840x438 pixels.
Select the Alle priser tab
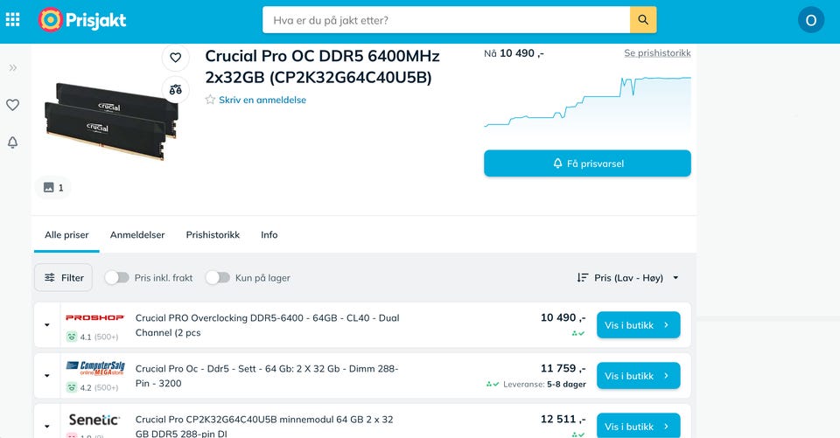(67, 234)
